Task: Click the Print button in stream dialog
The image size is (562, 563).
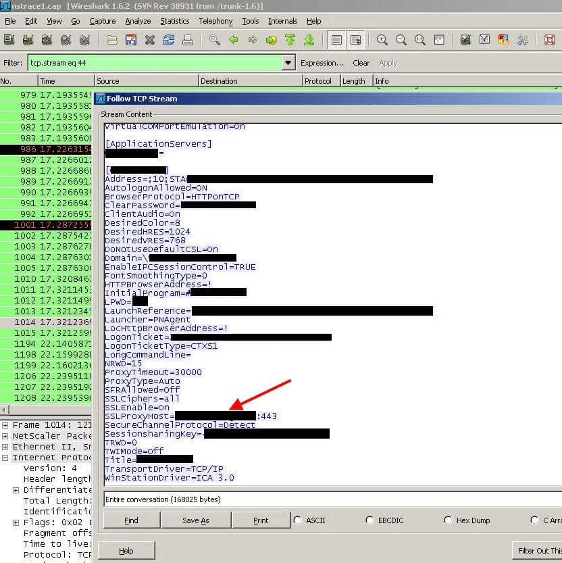Action: 261,520
